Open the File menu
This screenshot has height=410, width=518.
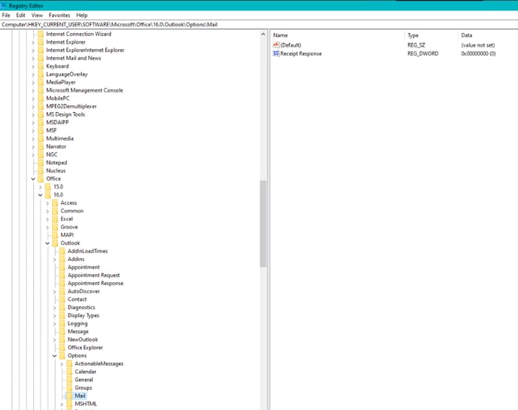pos(6,15)
